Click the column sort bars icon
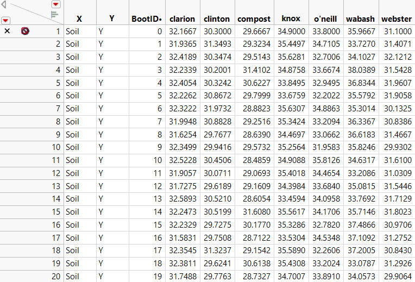Screen dimensions: 415x282 pos(54,15)
